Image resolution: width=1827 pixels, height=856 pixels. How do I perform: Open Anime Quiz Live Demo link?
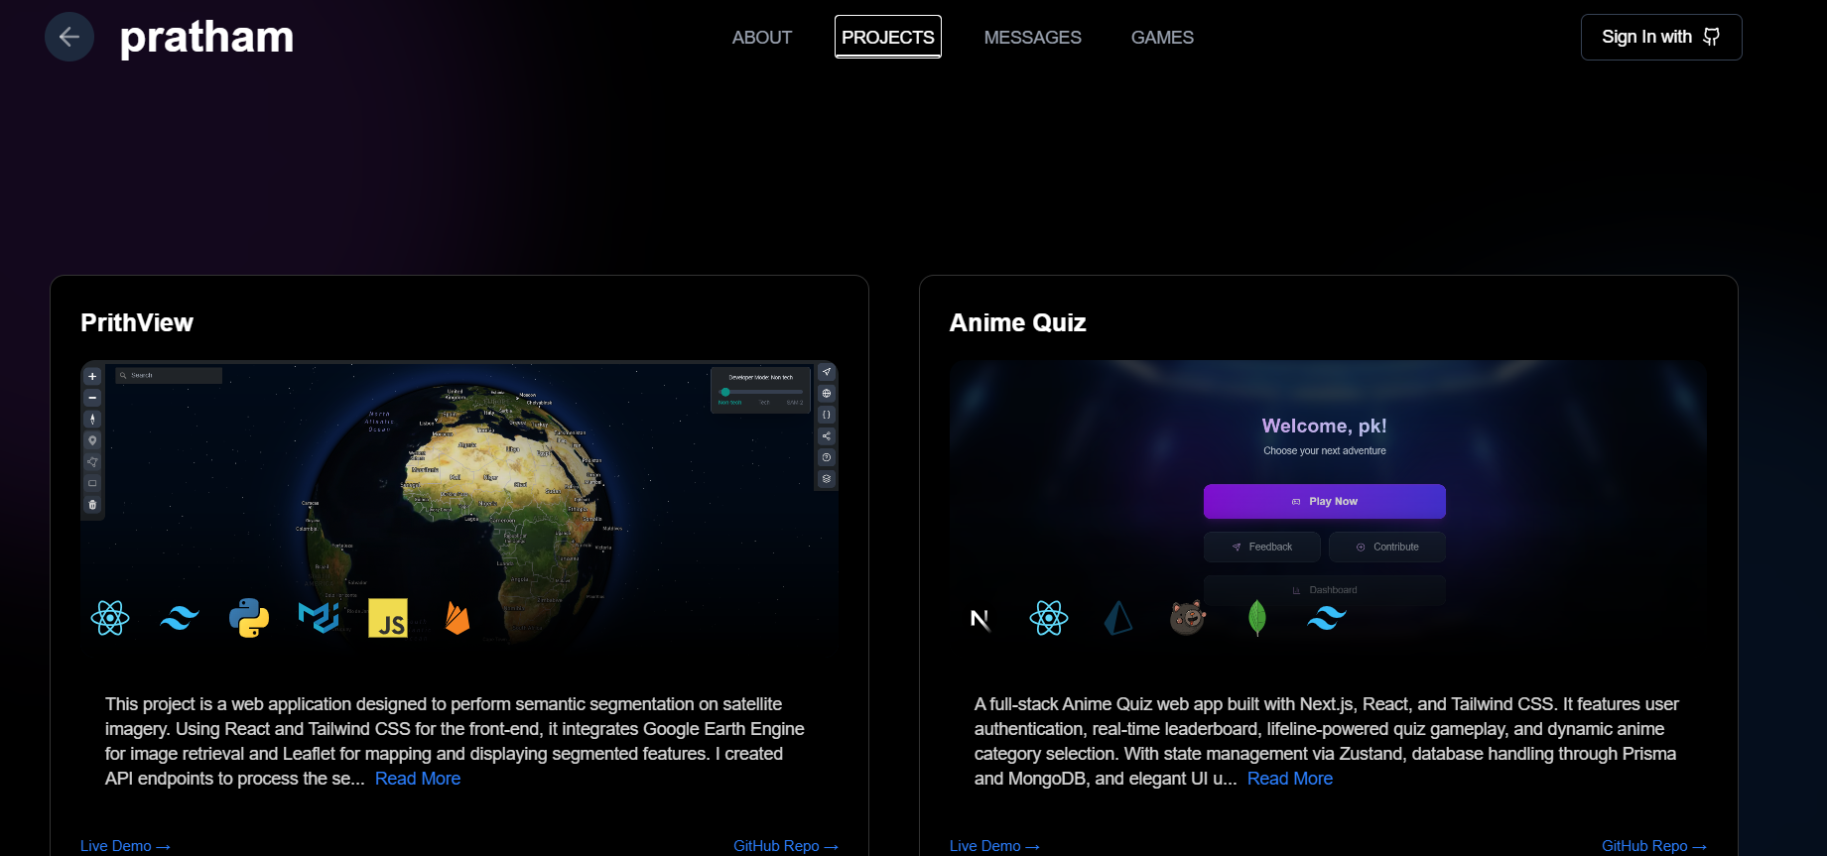(x=994, y=846)
